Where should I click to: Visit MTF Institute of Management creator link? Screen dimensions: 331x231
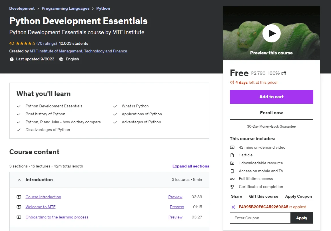[78, 51]
